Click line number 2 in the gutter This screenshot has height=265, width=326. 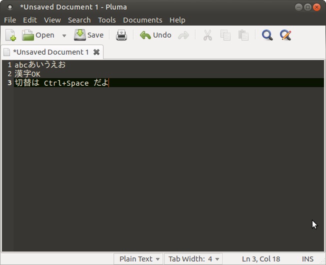9,74
